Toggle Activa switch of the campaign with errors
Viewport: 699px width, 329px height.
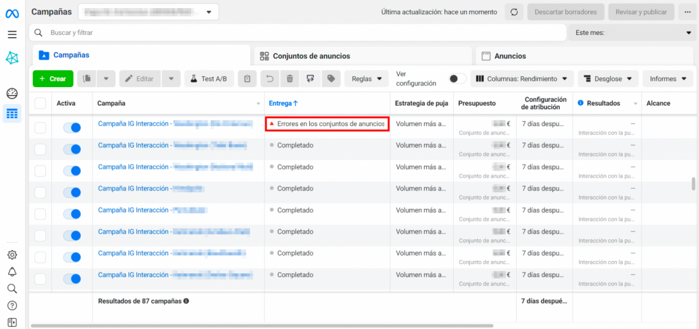pos(72,127)
